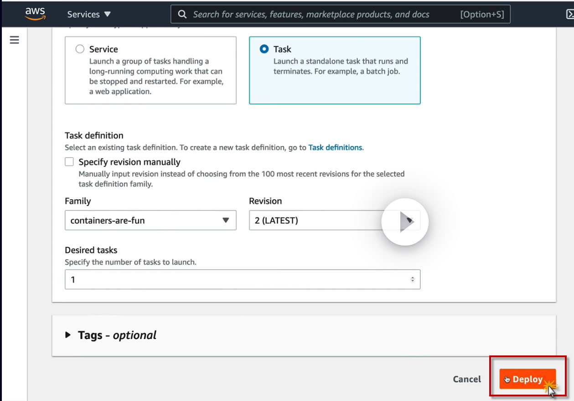The width and height of the screenshot is (574, 401).
Task: Open the hamburger navigation menu
Action: 15,40
